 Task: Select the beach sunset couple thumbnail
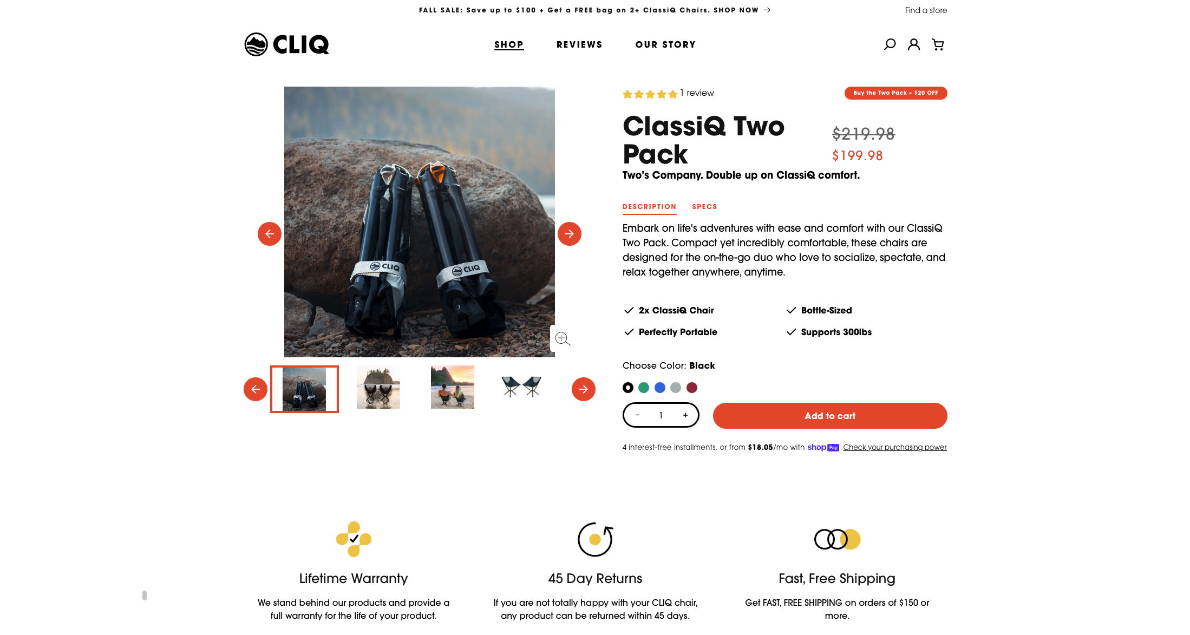coord(453,387)
